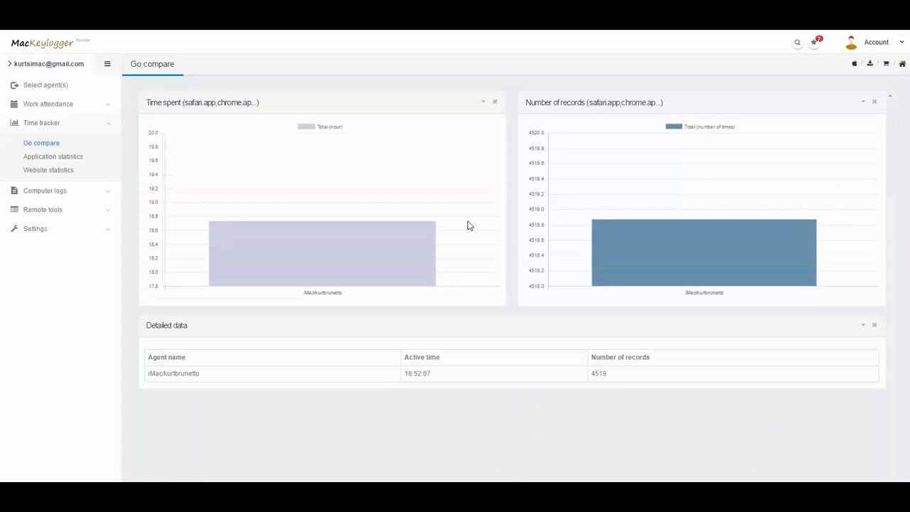Open Website statistics in the sidebar
910x512 pixels.
(x=48, y=170)
